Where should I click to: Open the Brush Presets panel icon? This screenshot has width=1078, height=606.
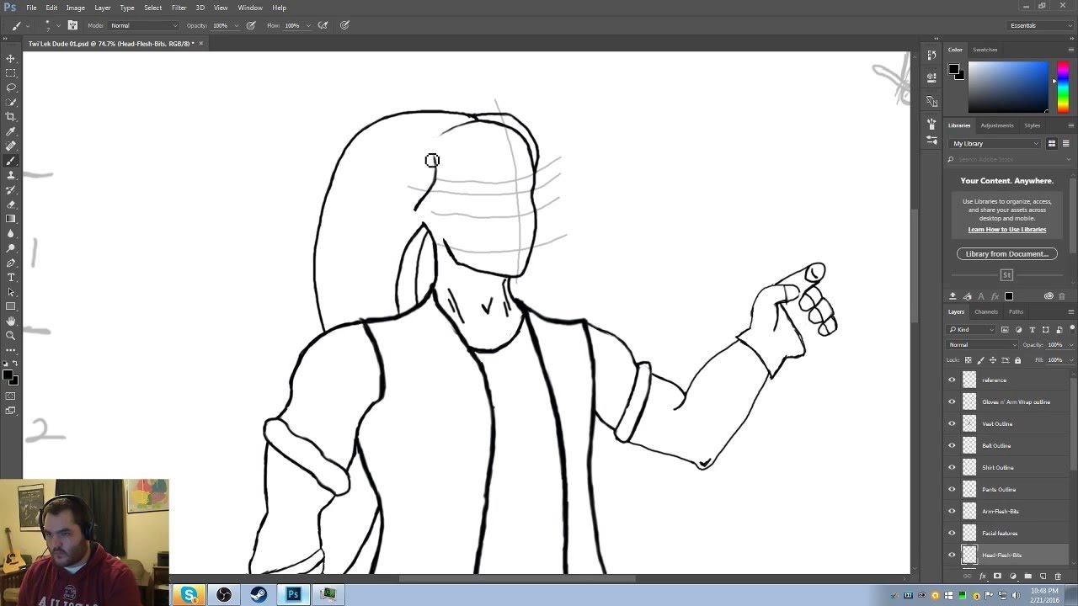(931, 140)
